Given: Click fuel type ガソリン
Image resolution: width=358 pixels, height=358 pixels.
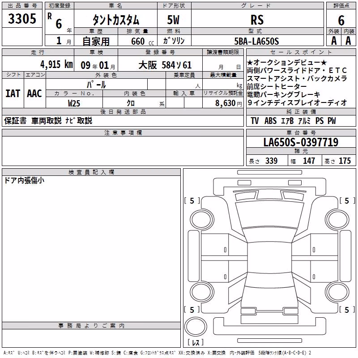Looking at the screenshot, I should [x=174, y=41].
